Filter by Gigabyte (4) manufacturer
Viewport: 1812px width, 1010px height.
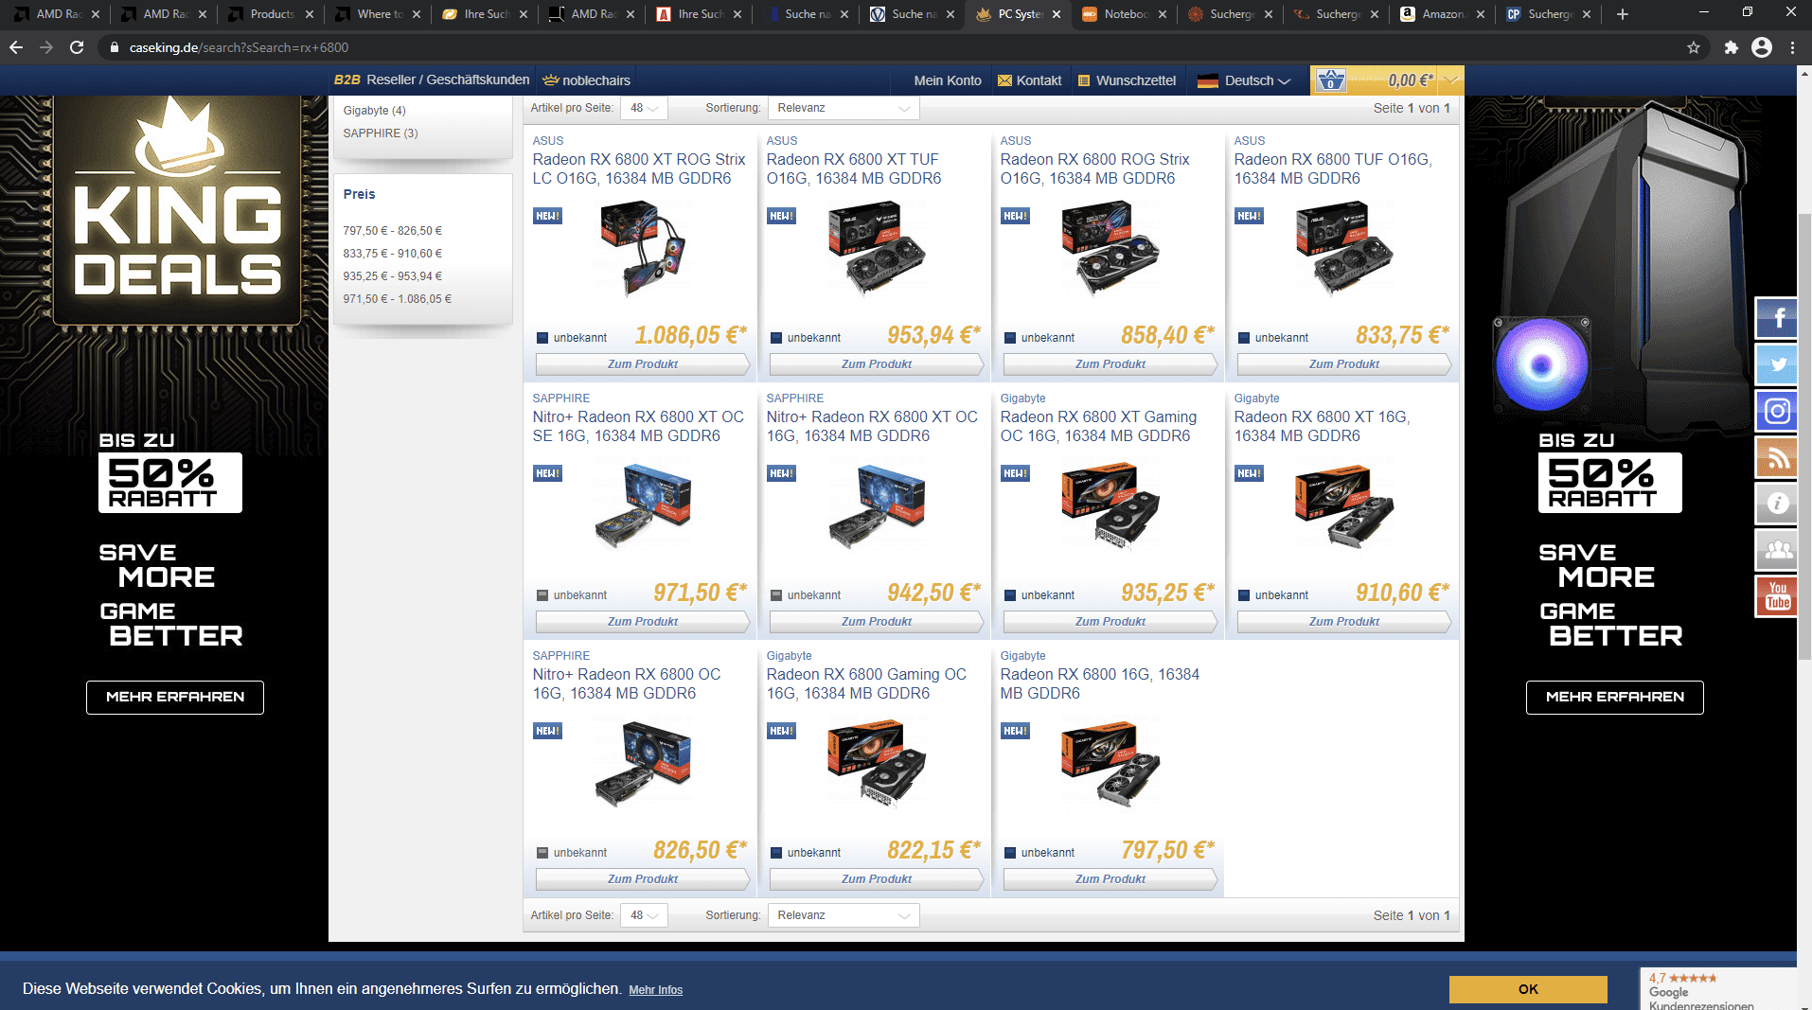(374, 111)
